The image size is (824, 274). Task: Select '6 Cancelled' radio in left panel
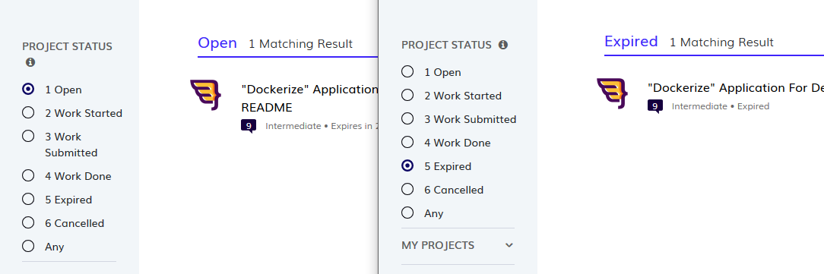tap(28, 222)
